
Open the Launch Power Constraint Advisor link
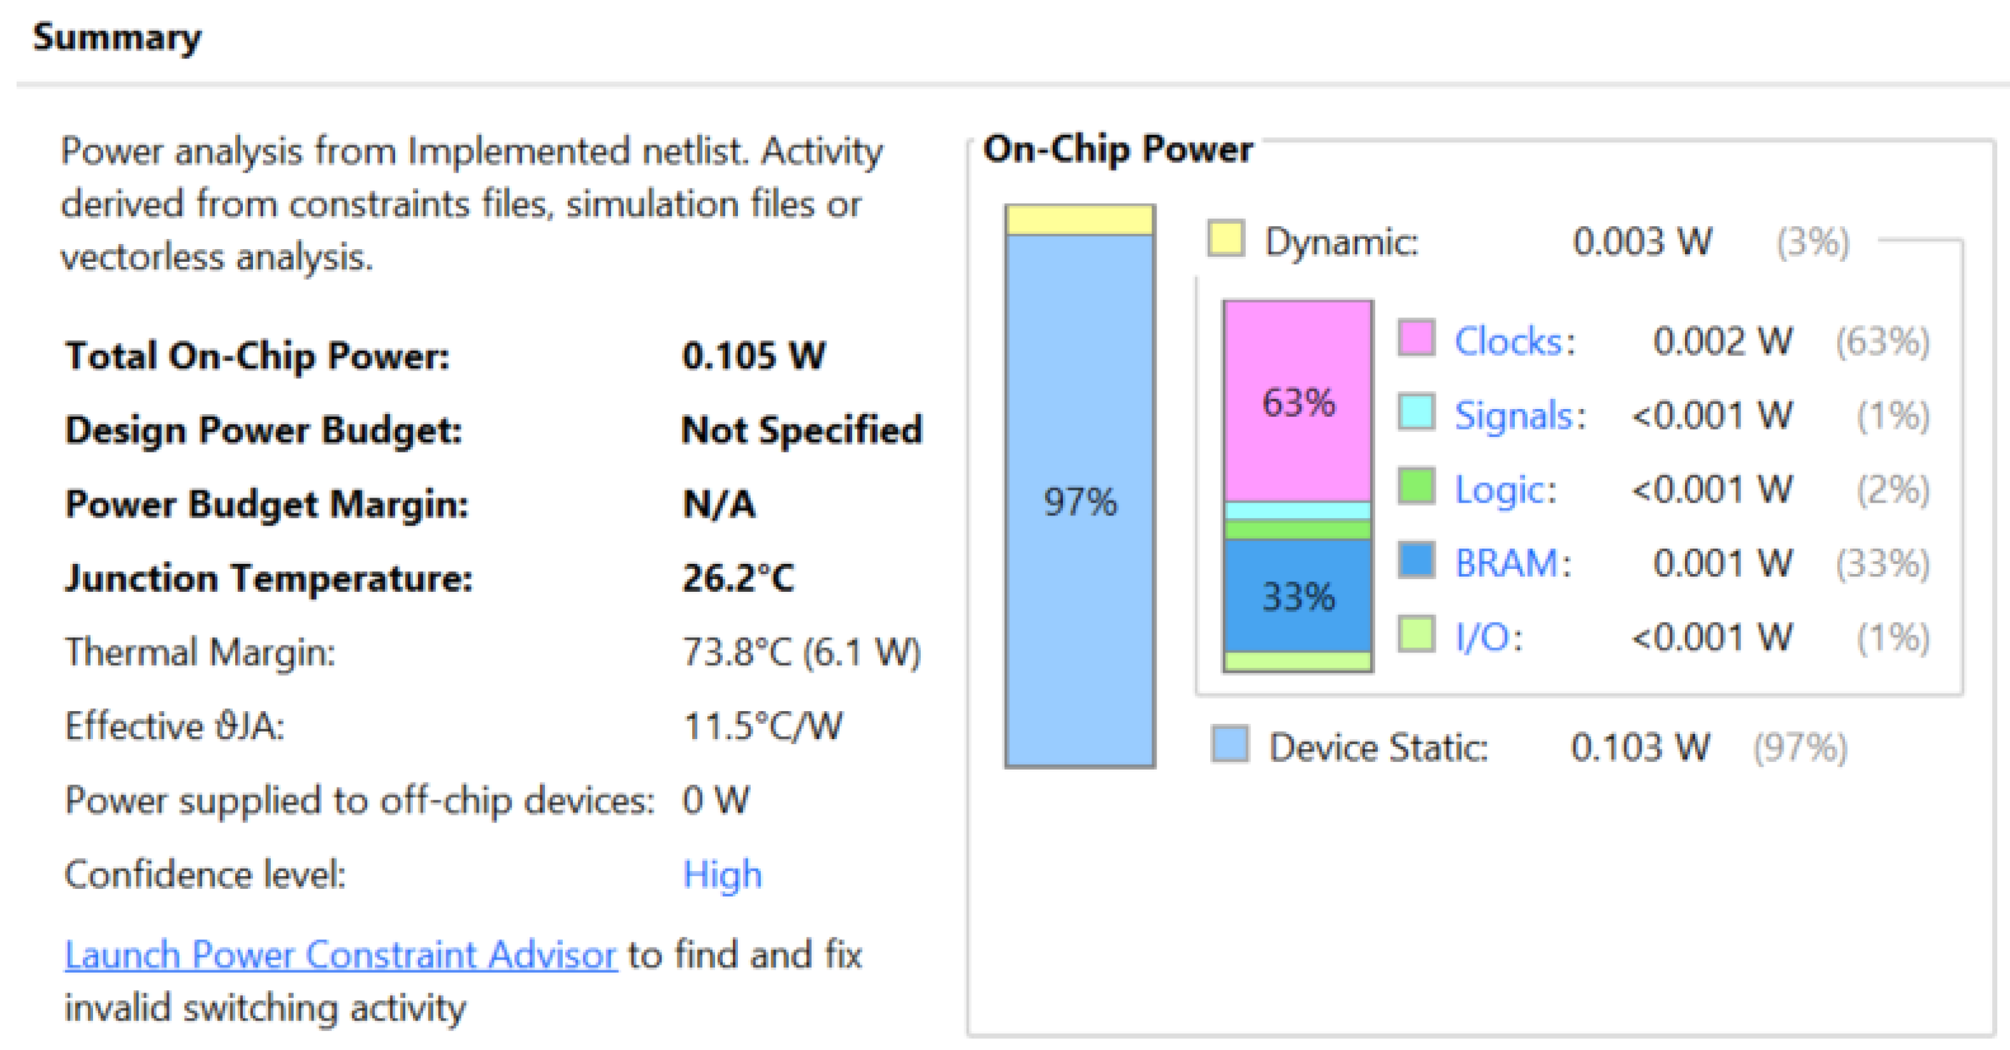340,955
